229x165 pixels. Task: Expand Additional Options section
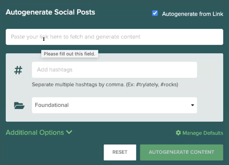point(39,132)
